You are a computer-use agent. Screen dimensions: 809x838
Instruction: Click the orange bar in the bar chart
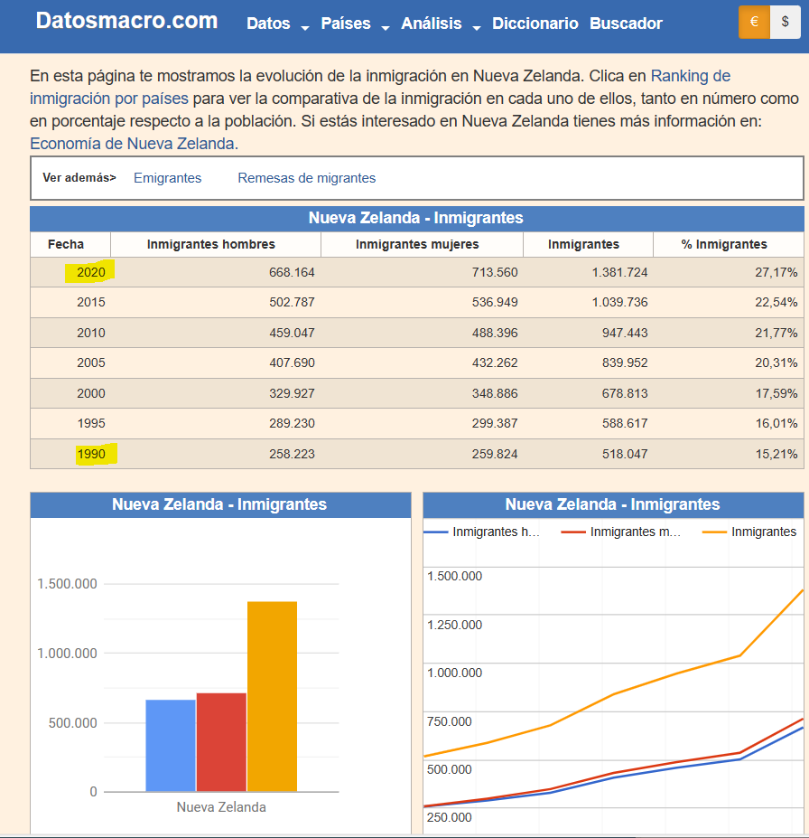click(x=272, y=696)
